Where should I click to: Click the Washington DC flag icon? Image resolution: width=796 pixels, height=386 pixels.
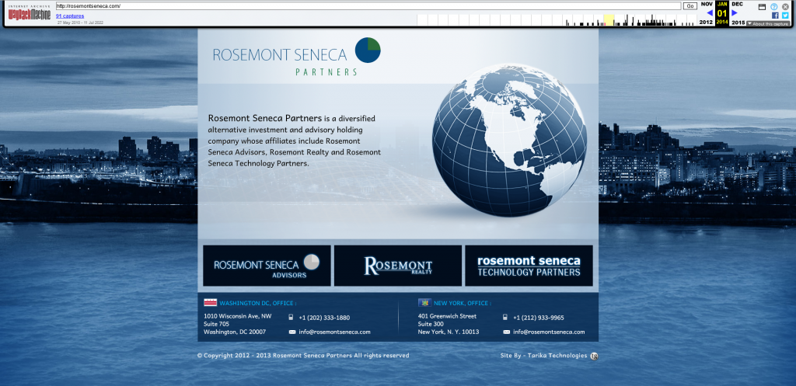point(210,303)
